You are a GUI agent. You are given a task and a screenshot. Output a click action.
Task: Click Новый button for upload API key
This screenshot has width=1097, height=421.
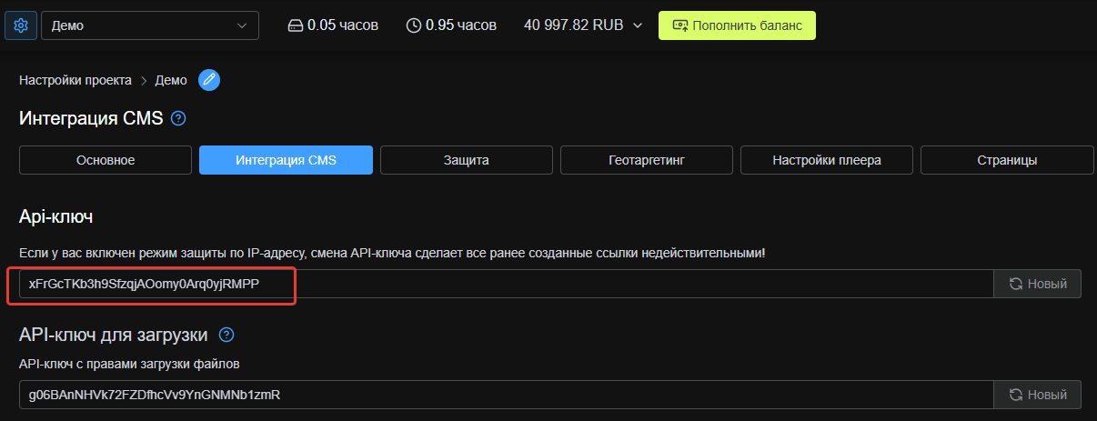pos(1038,395)
